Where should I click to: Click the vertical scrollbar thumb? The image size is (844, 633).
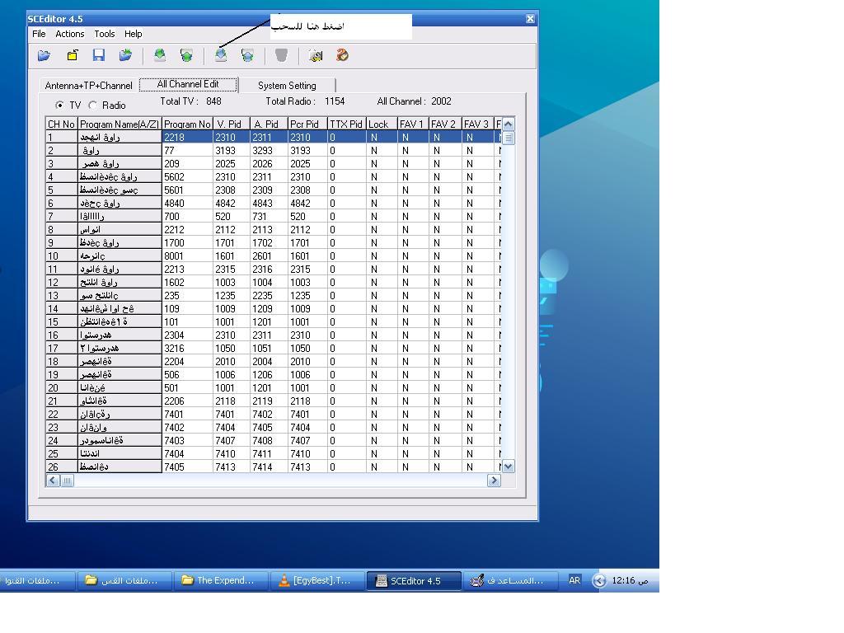click(508, 138)
